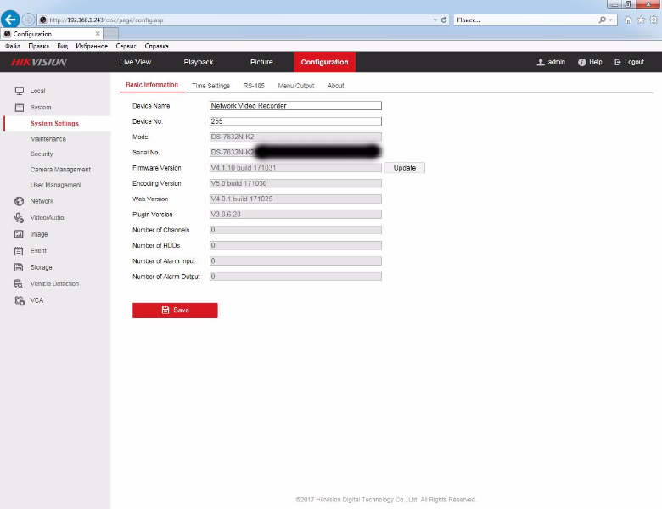Open favorites with the star icon

click(x=641, y=20)
